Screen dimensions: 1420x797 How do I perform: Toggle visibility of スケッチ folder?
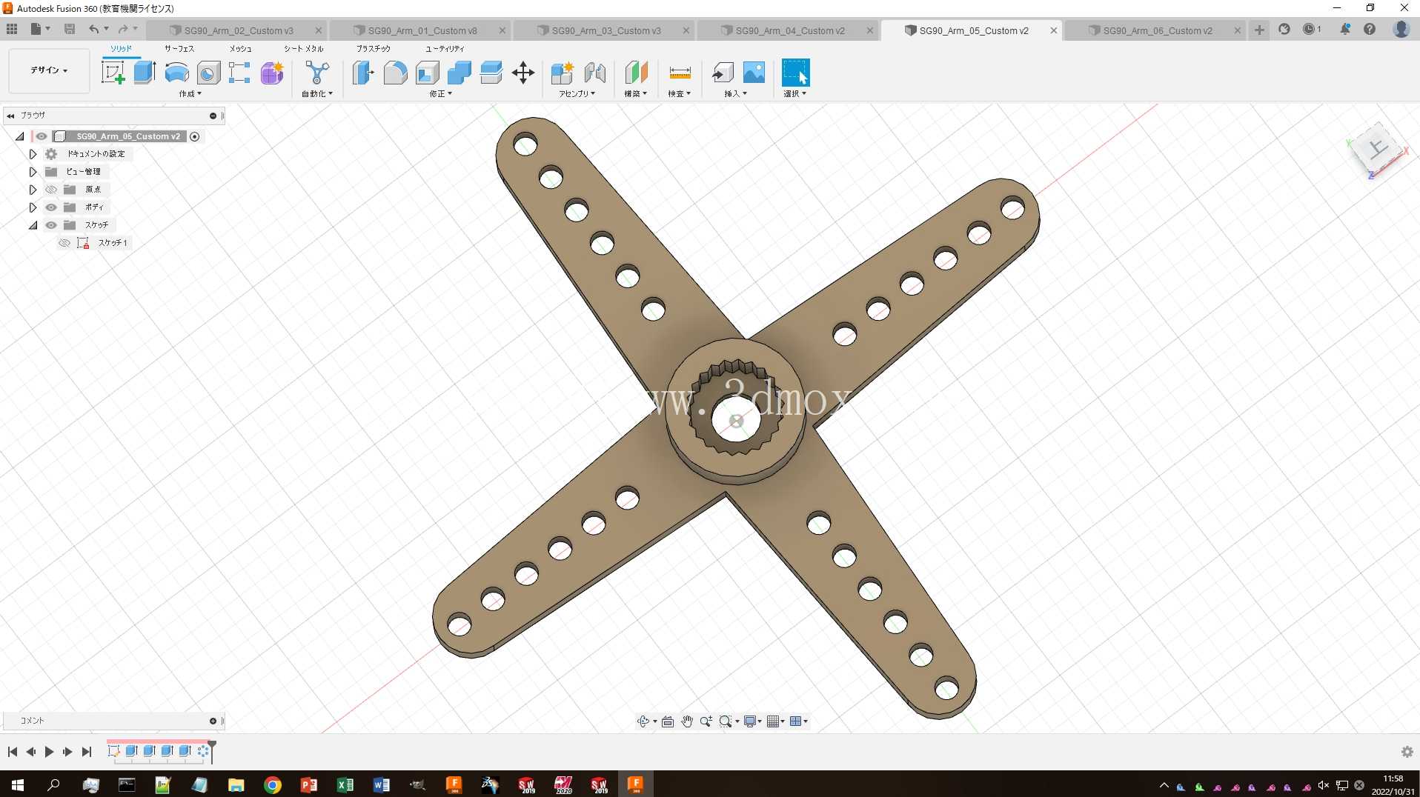(x=51, y=225)
